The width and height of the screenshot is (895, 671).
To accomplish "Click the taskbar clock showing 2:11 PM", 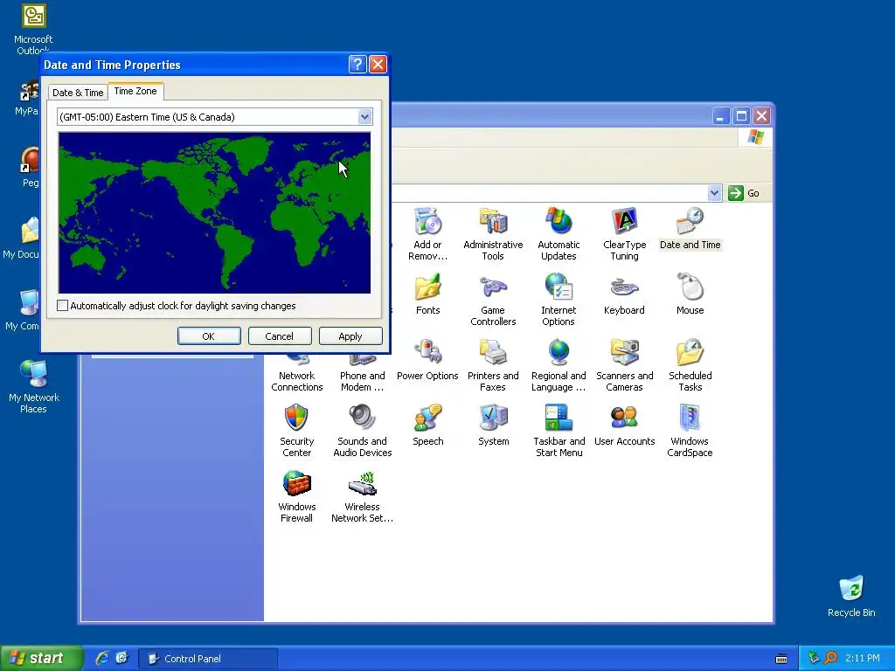I will tap(863, 658).
